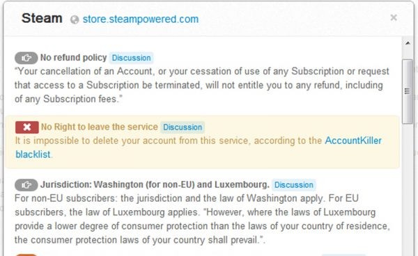Click the "No Right to leave the service" heading
The height and width of the screenshot is (256, 418).
point(100,127)
